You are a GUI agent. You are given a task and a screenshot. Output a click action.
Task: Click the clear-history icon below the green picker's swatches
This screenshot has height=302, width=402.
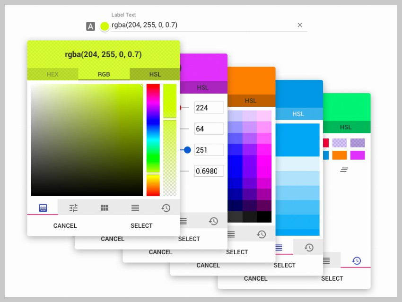pos(345,169)
